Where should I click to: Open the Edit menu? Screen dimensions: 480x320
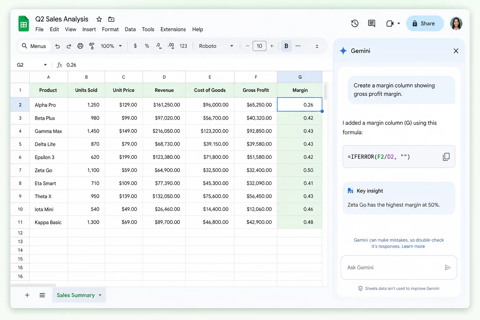54,29
